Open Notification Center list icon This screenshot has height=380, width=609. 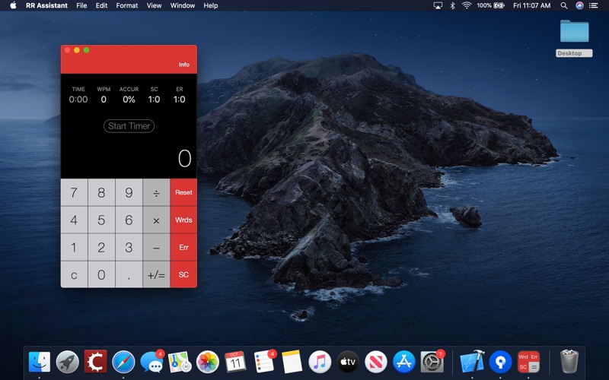pyautogui.click(x=593, y=5)
